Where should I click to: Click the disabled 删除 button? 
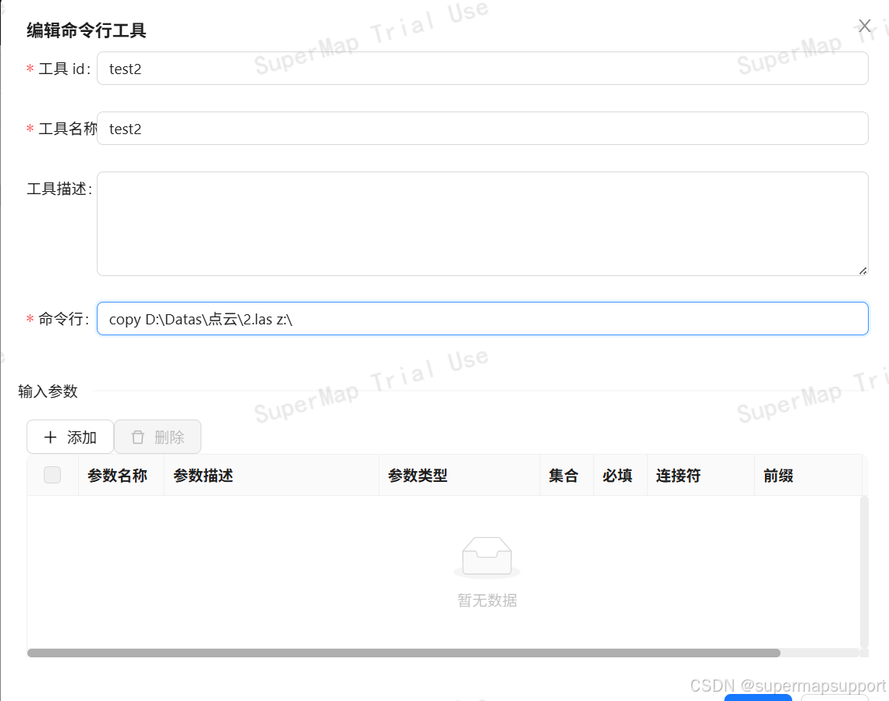coord(157,437)
